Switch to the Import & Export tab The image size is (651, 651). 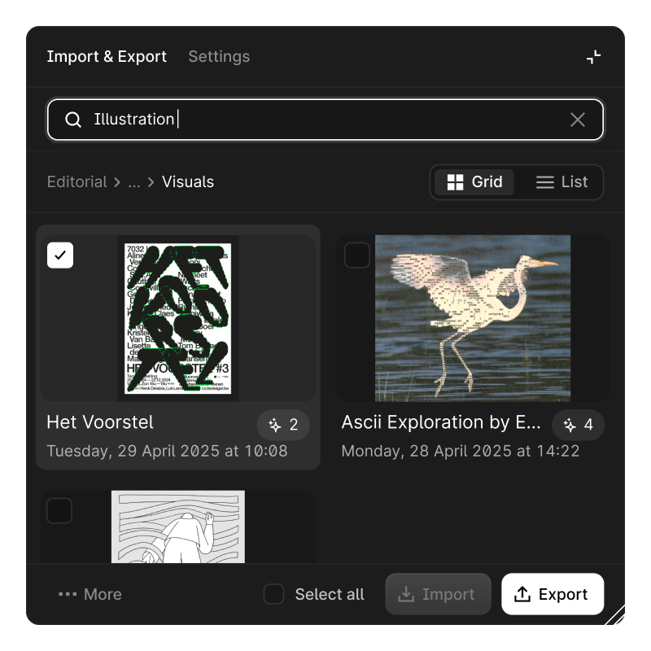point(107,56)
